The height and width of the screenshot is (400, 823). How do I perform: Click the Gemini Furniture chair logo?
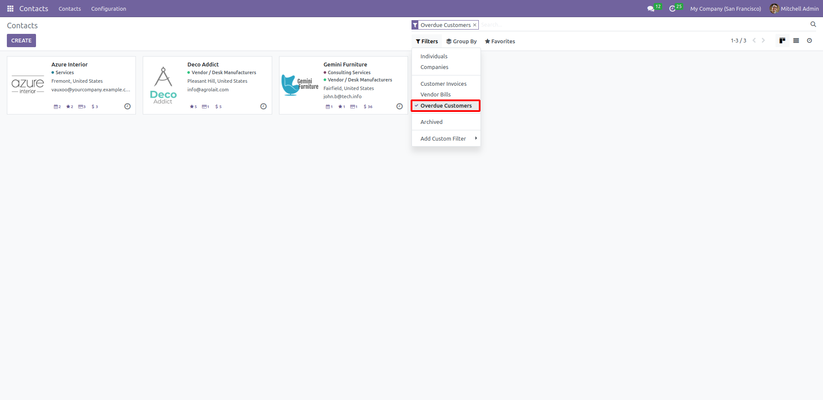point(300,85)
